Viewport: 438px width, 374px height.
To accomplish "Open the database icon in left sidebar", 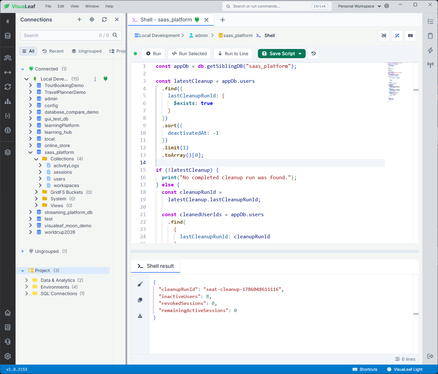I will pos(7,36).
